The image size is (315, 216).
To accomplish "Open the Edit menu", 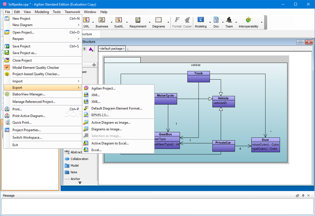I will 17,12.
